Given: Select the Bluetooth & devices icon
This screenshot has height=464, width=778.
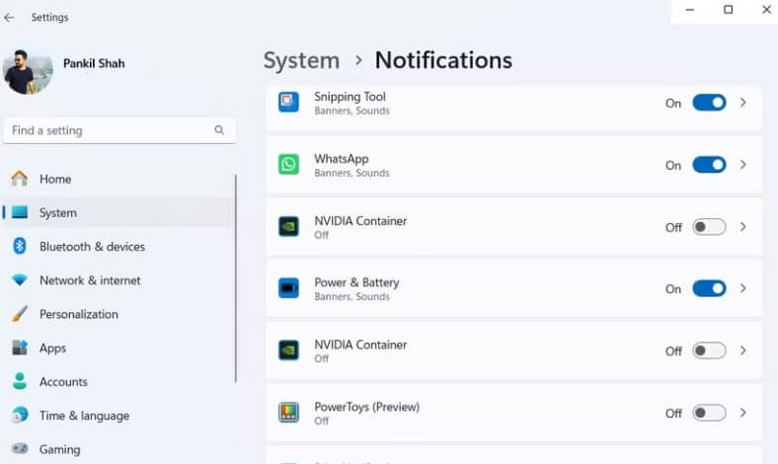Looking at the screenshot, I should click(20, 246).
